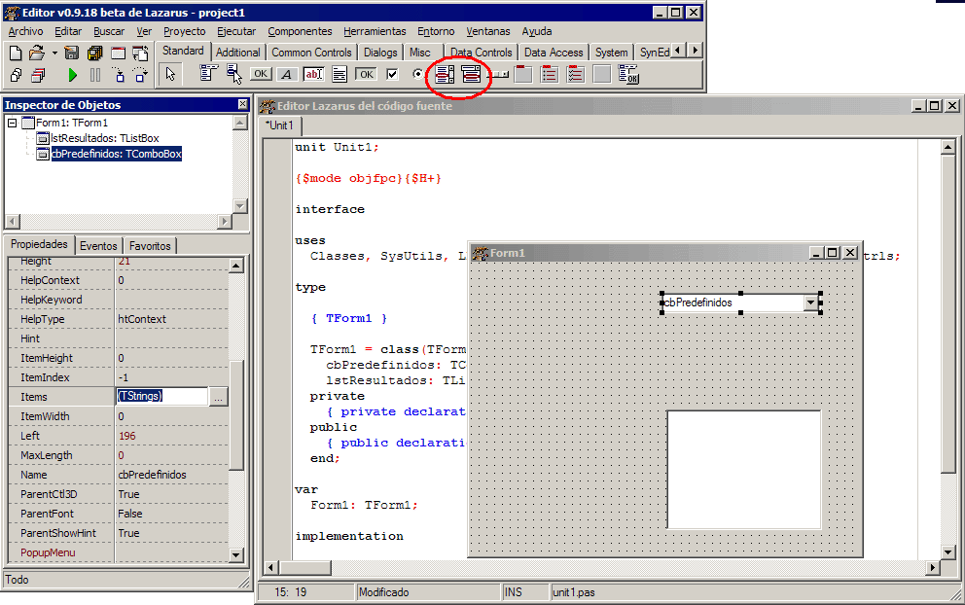Click property grid scrollbar down arrow
This screenshot has width=965, height=605.
(x=236, y=554)
